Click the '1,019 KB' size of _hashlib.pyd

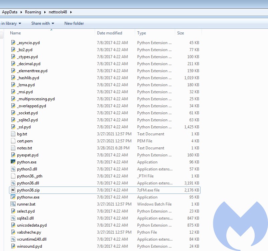point(192,78)
